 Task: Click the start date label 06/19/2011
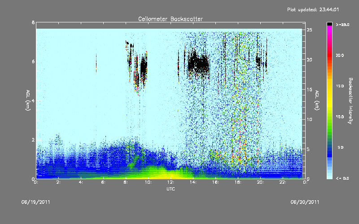tap(36, 202)
